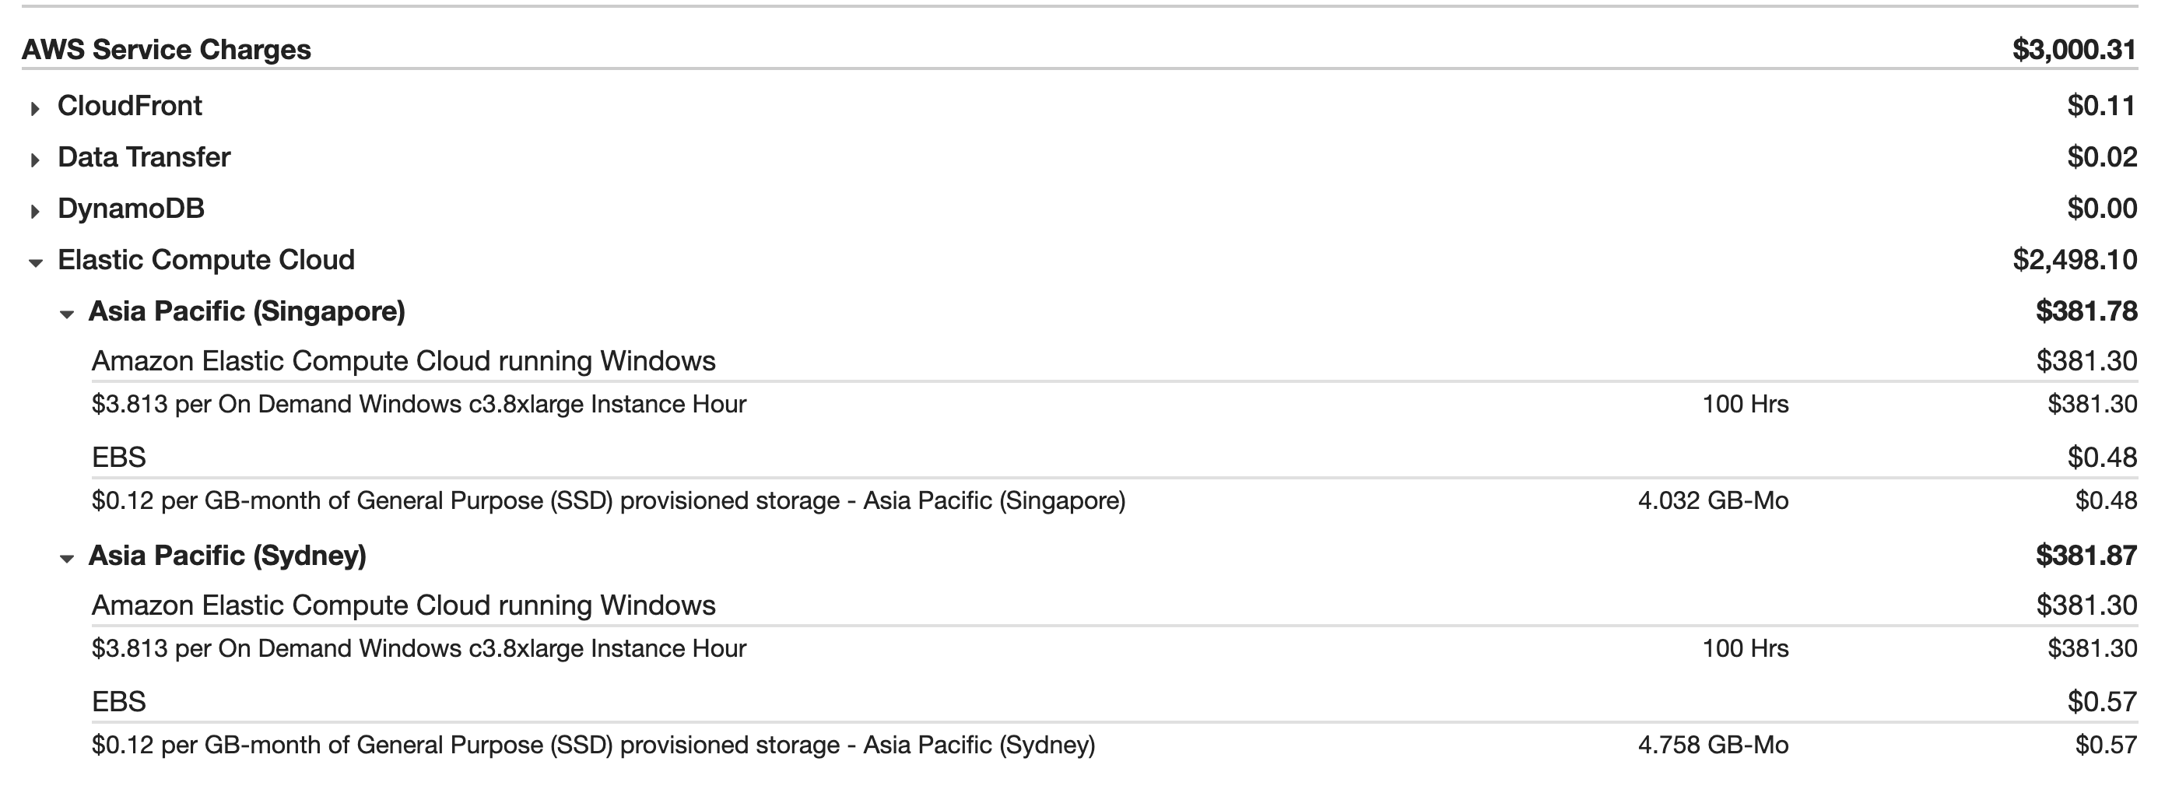Select the Asia Pacific (Singapore) heading

(x=246, y=311)
